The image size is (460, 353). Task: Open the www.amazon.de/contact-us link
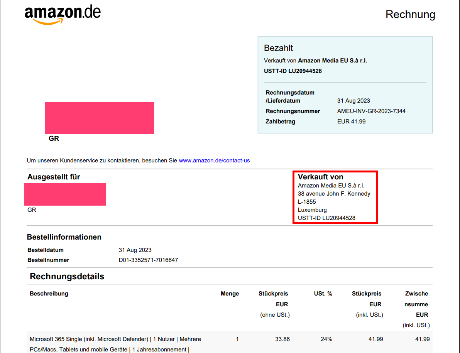(x=214, y=160)
